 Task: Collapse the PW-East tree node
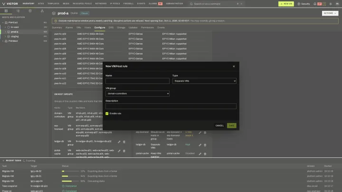[3, 22]
